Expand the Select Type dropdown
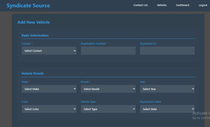Image resolution: width=210 pixels, height=127 pixels. click(x=108, y=109)
